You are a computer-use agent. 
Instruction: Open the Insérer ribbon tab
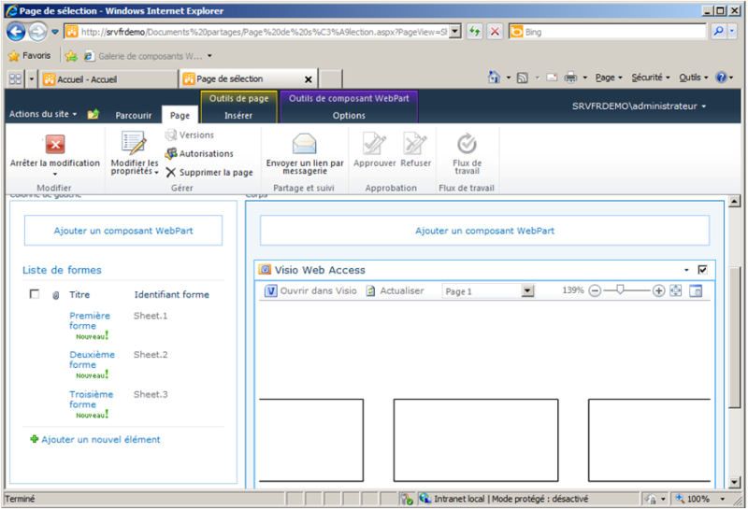tap(238, 115)
